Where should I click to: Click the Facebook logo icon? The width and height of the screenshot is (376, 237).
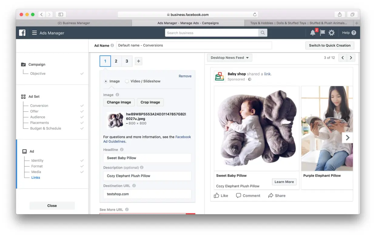[22, 33]
